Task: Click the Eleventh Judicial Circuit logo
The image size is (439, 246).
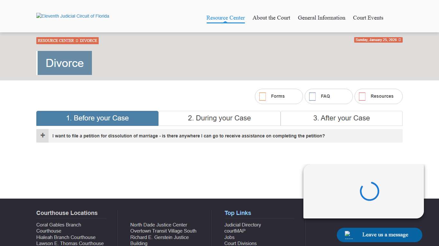Action: click(73, 16)
